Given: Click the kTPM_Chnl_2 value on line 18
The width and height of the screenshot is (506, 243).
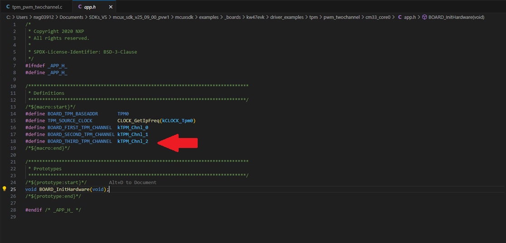Looking at the screenshot, I should 132,142.
